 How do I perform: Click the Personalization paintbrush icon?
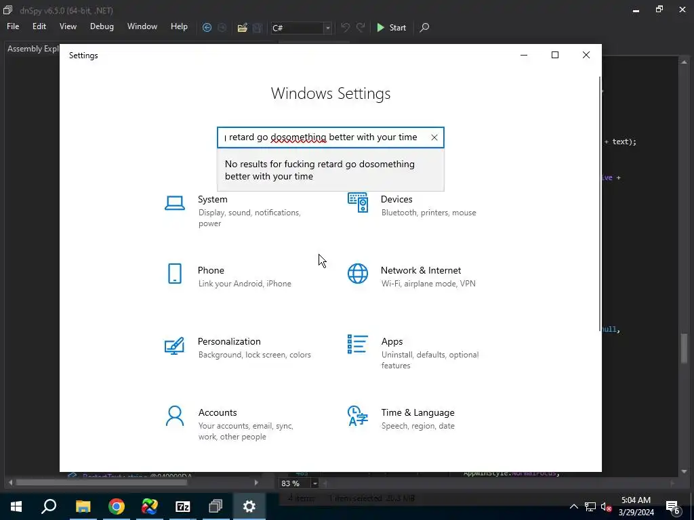click(174, 346)
